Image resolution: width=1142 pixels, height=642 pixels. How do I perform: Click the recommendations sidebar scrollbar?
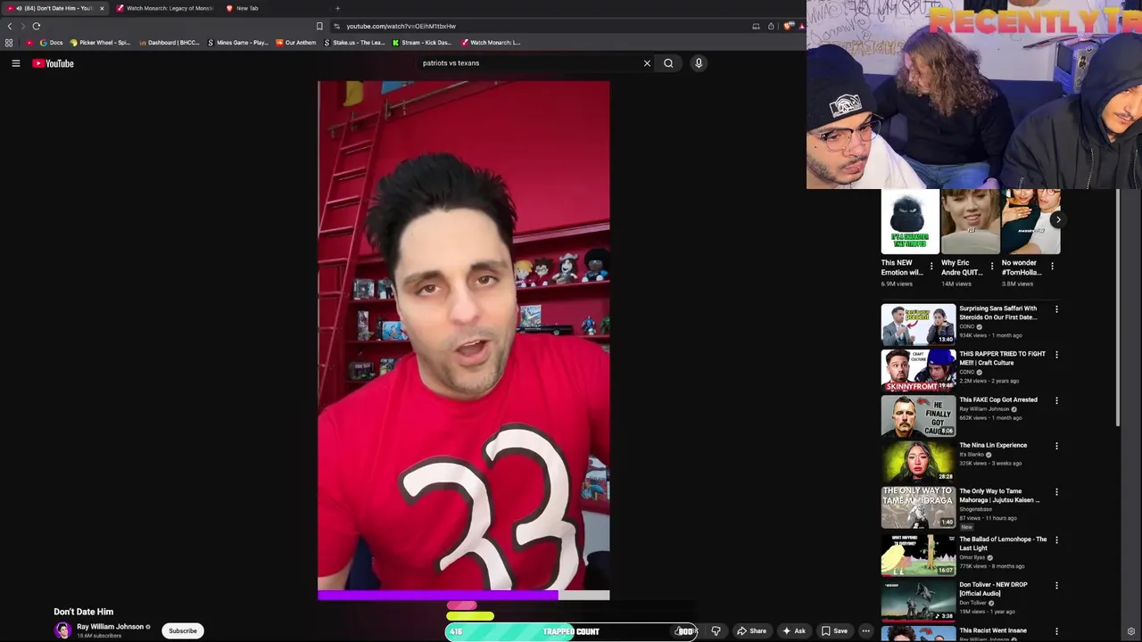click(x=1119, y=308)
